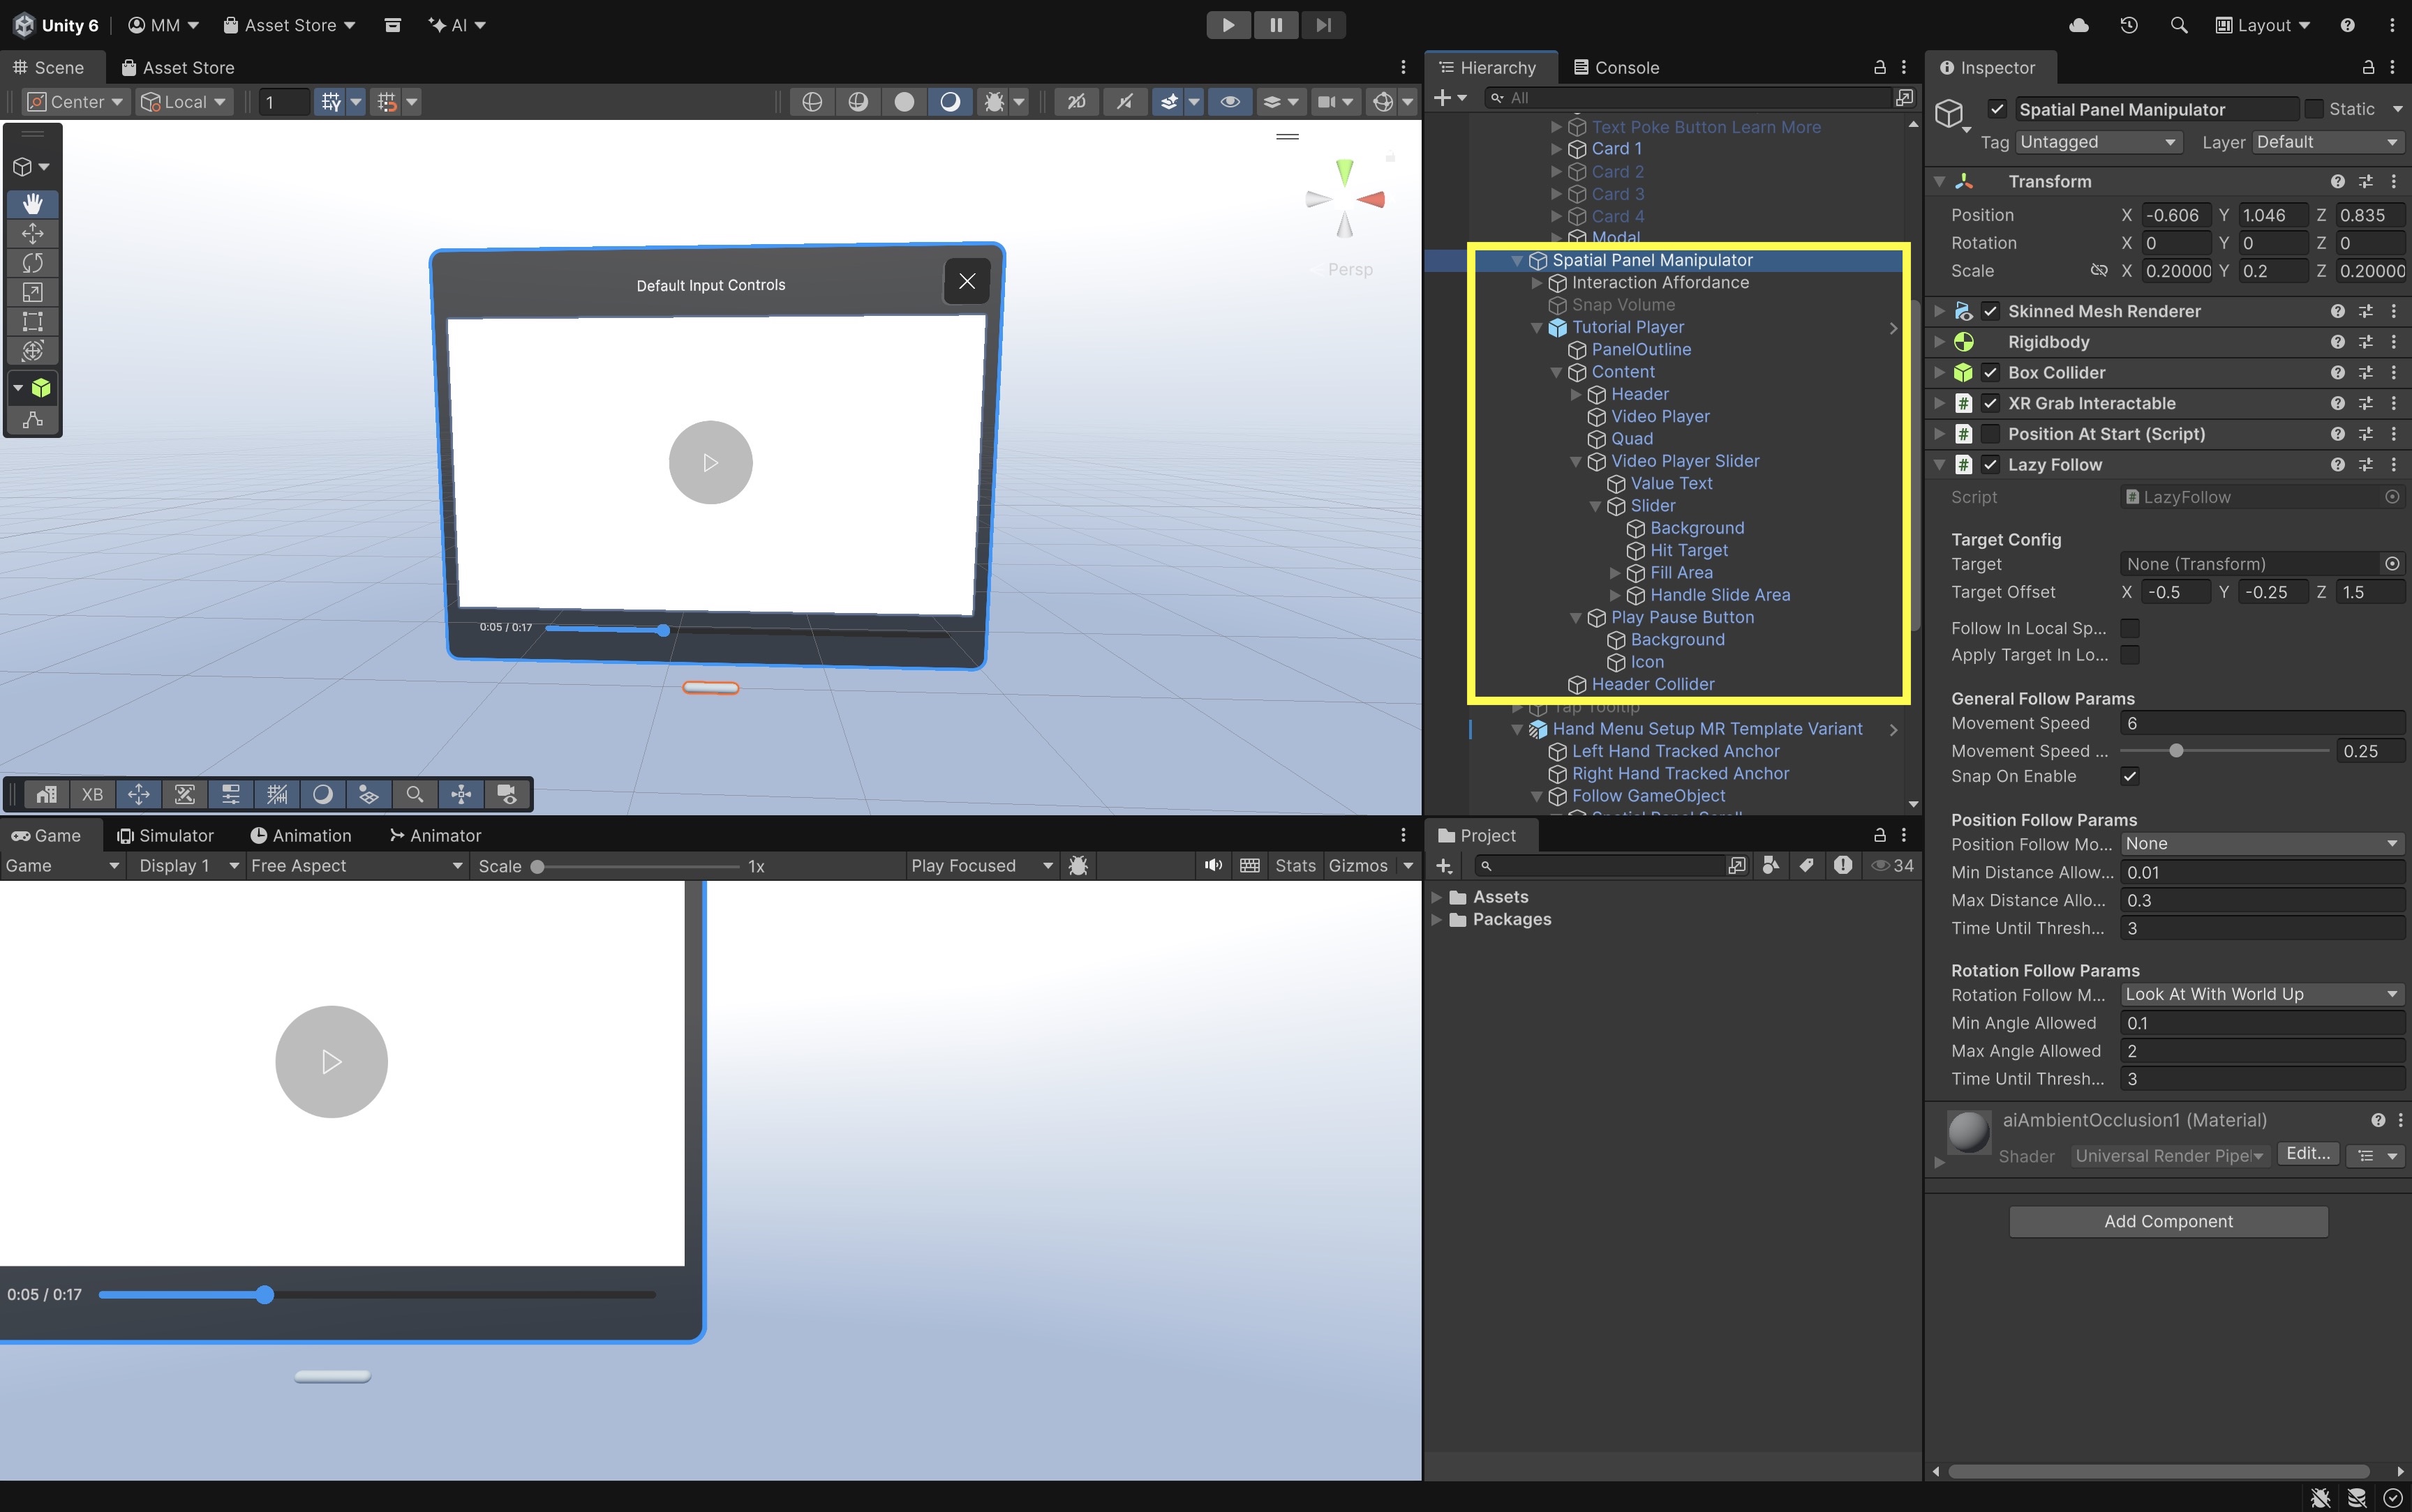Open Unity Cloud services icon
This screenshot has width=2412, height=1512.
pos(2079,25)
